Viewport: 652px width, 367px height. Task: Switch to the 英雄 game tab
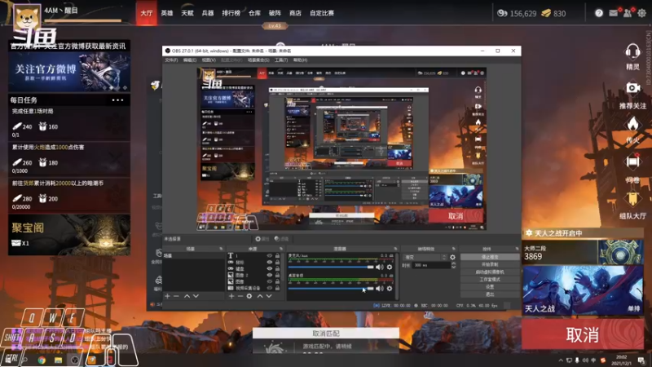point(167,13)
